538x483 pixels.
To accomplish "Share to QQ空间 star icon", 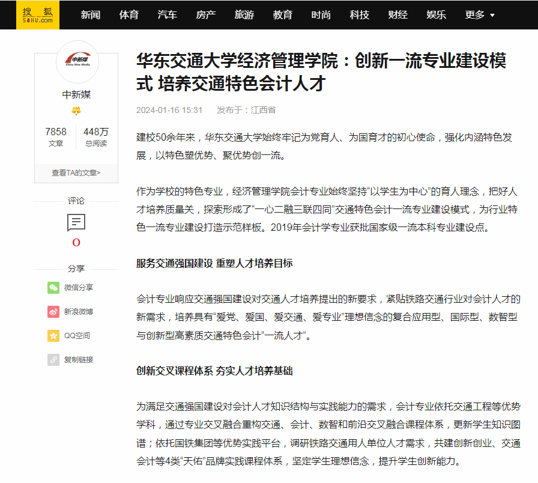I will click(x=53, y=336).
